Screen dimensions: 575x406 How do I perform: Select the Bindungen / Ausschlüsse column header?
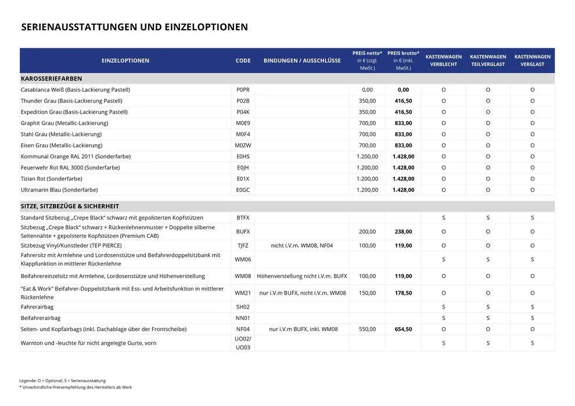pyautogui.click(x=302, y=61)
